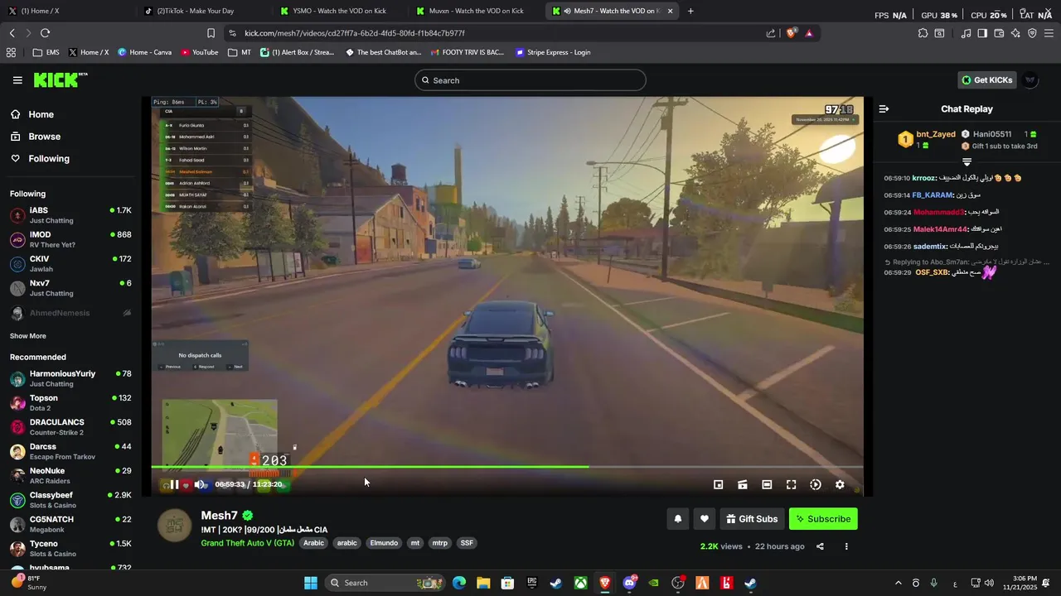The width and height of the screenshot is (1061, 596).
Task: Click the Gift Subs button
Action: tap(752, 519)
